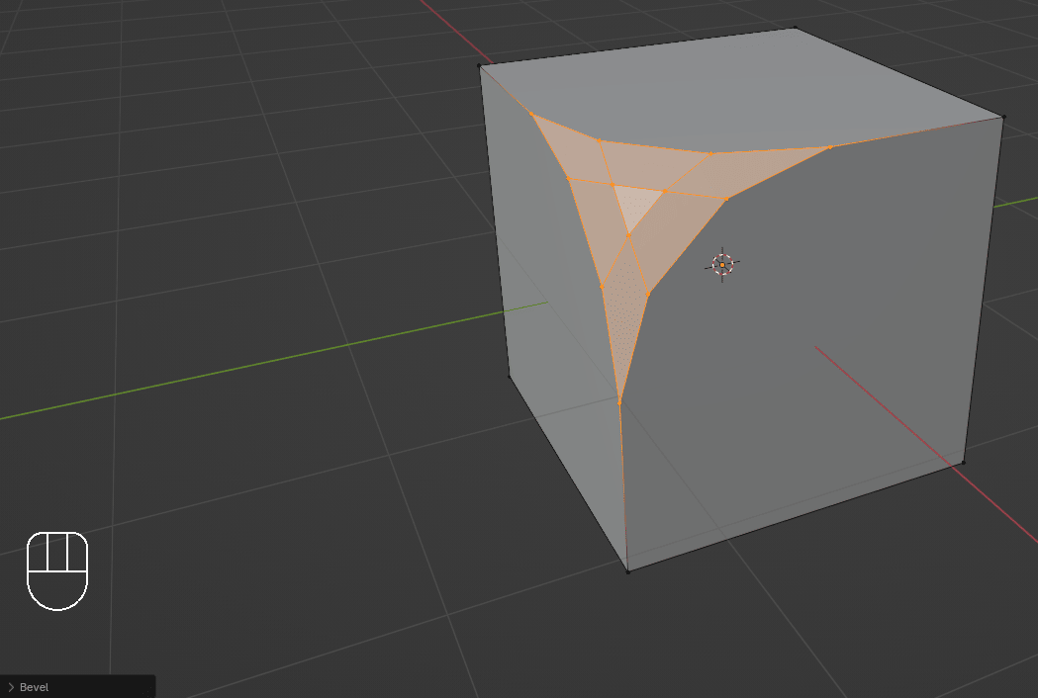Expand the Bevel operator panel arrow
The width and height of the screenshot is (1038, 698).
click(x=11, y=687)
